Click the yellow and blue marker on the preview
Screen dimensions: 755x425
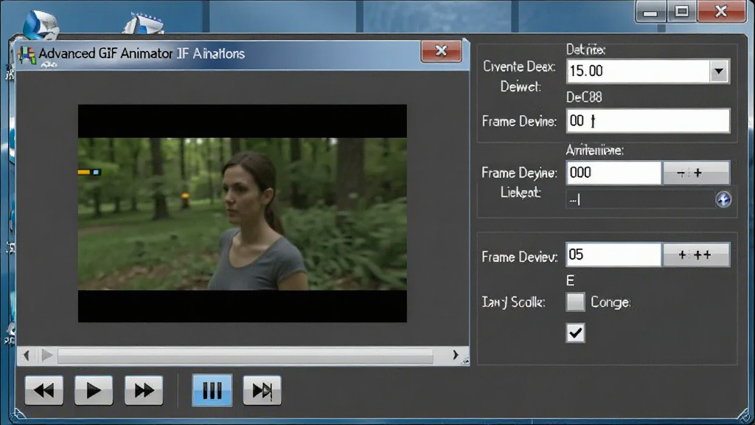tap(89, 172)
